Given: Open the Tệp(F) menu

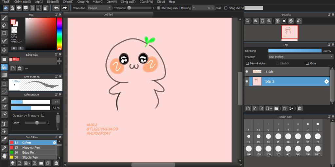Looking at the screenshot, I should pos(6,2).
